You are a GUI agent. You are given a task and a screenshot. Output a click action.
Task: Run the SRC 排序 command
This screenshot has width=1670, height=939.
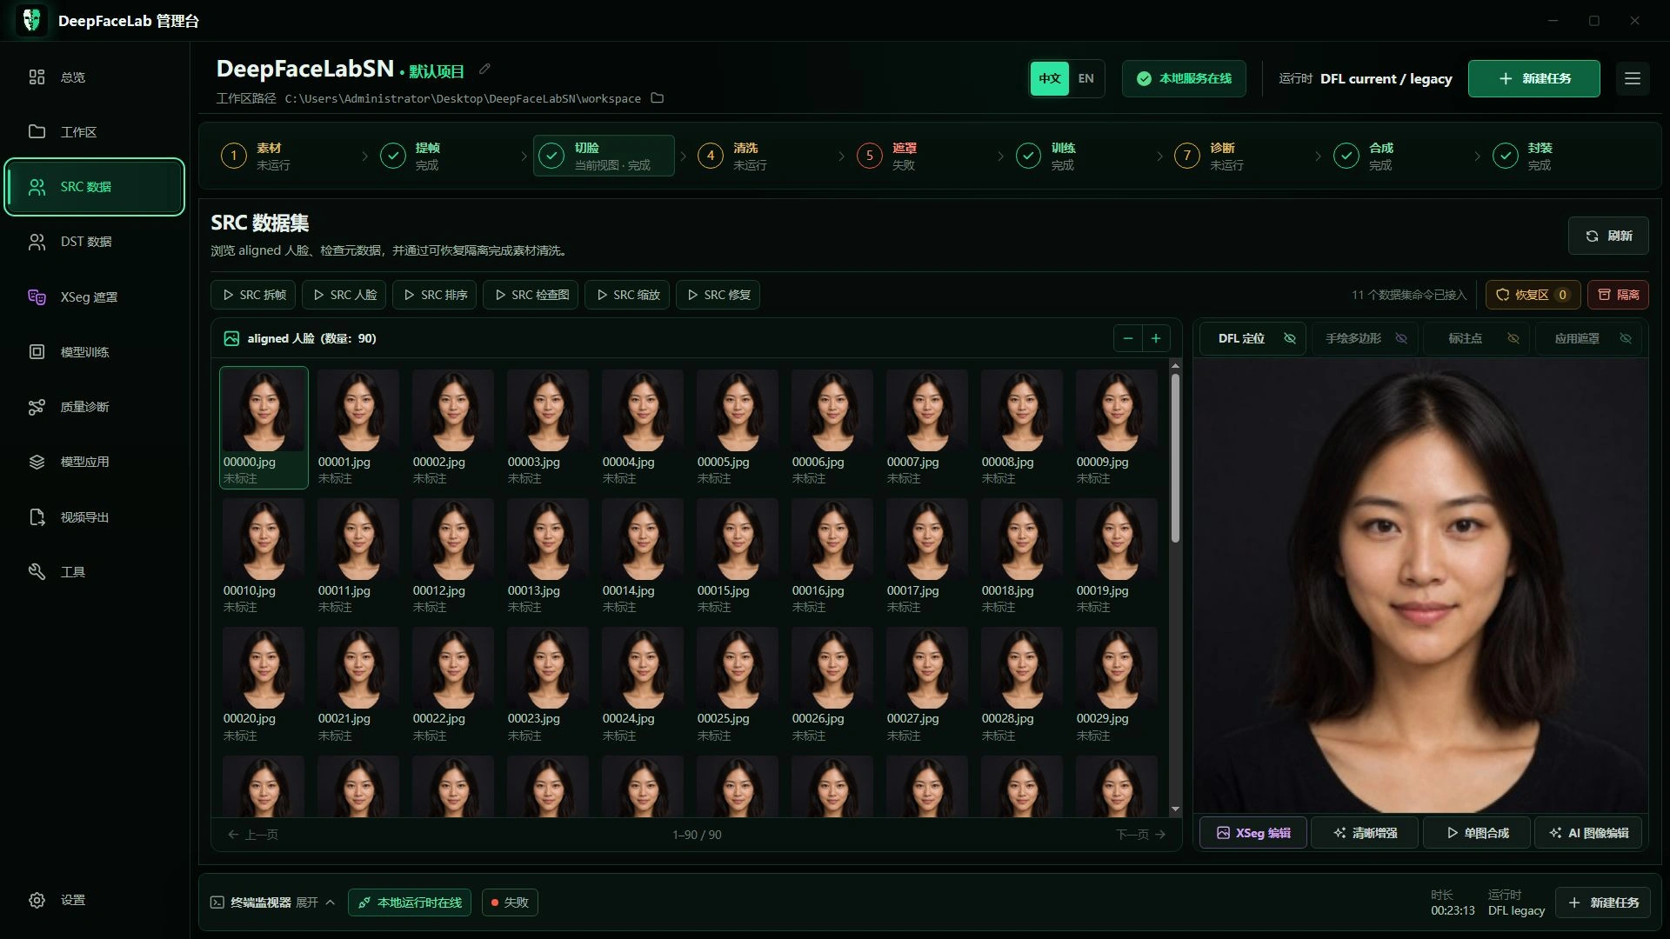(x=435, y=295)
